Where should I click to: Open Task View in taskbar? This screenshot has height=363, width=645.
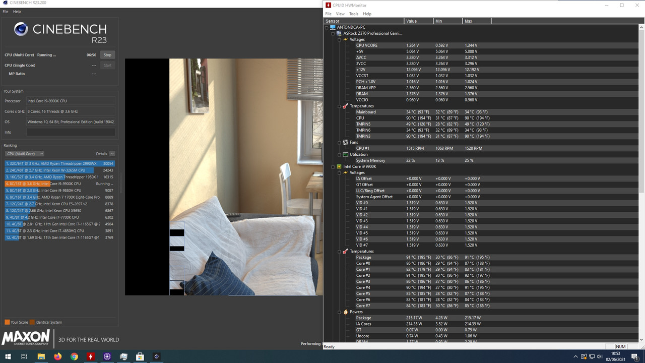(x=24, y=356)
